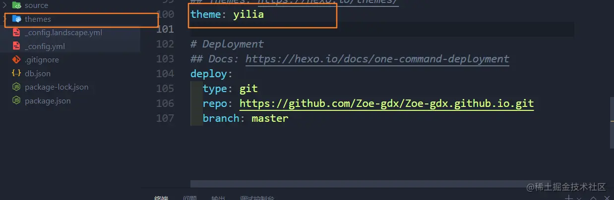The width and height of the screenshot is (614, 200).
Task: Click line number 103 in the gutter
Action: 165,59
